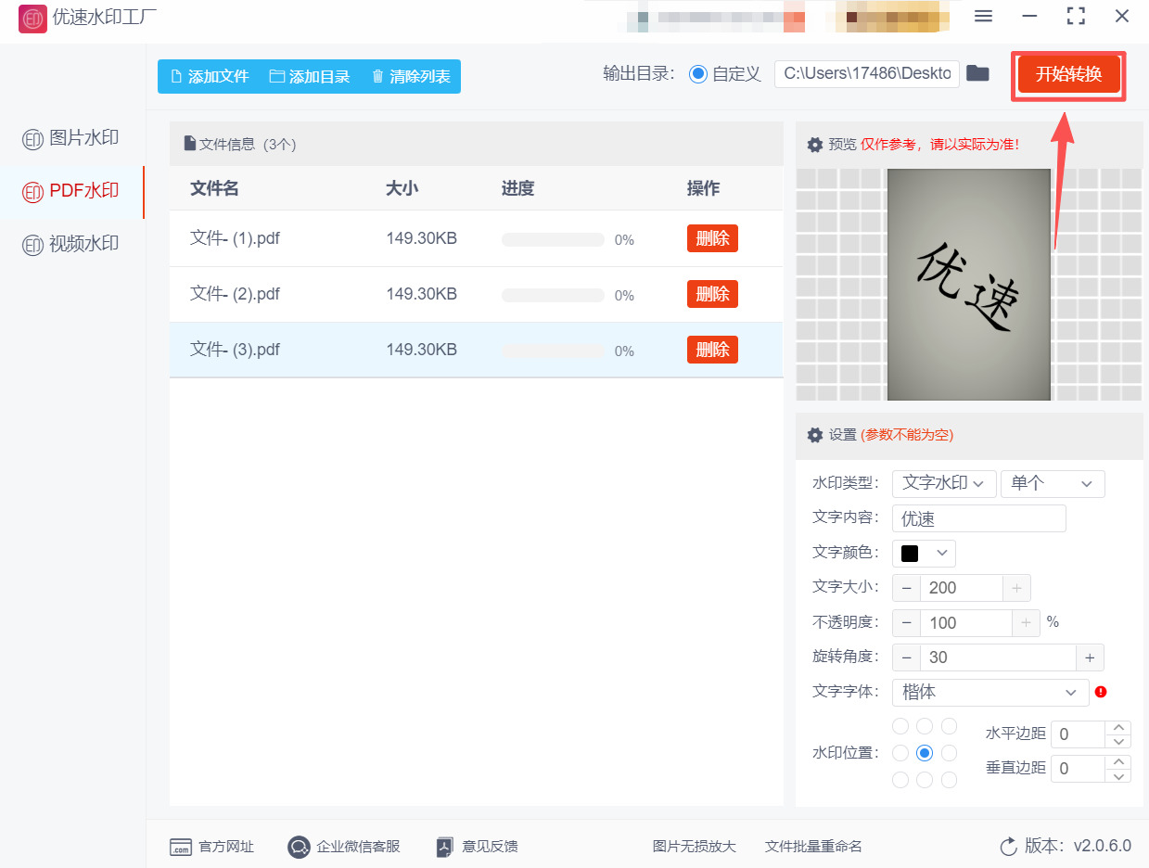Click the 开始转换 button

1068,74
